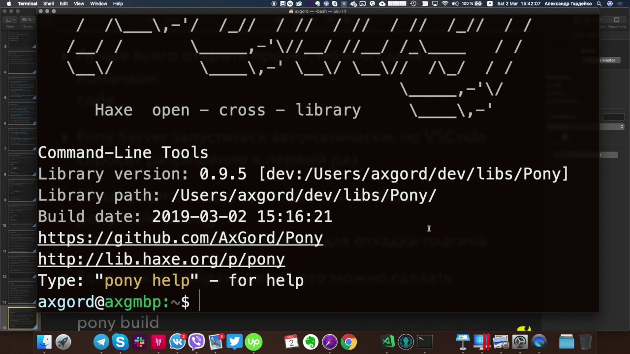630x354 pixels.
Task: Open github.com/AxGord/Pony link
Action: [x=180, y=238]
